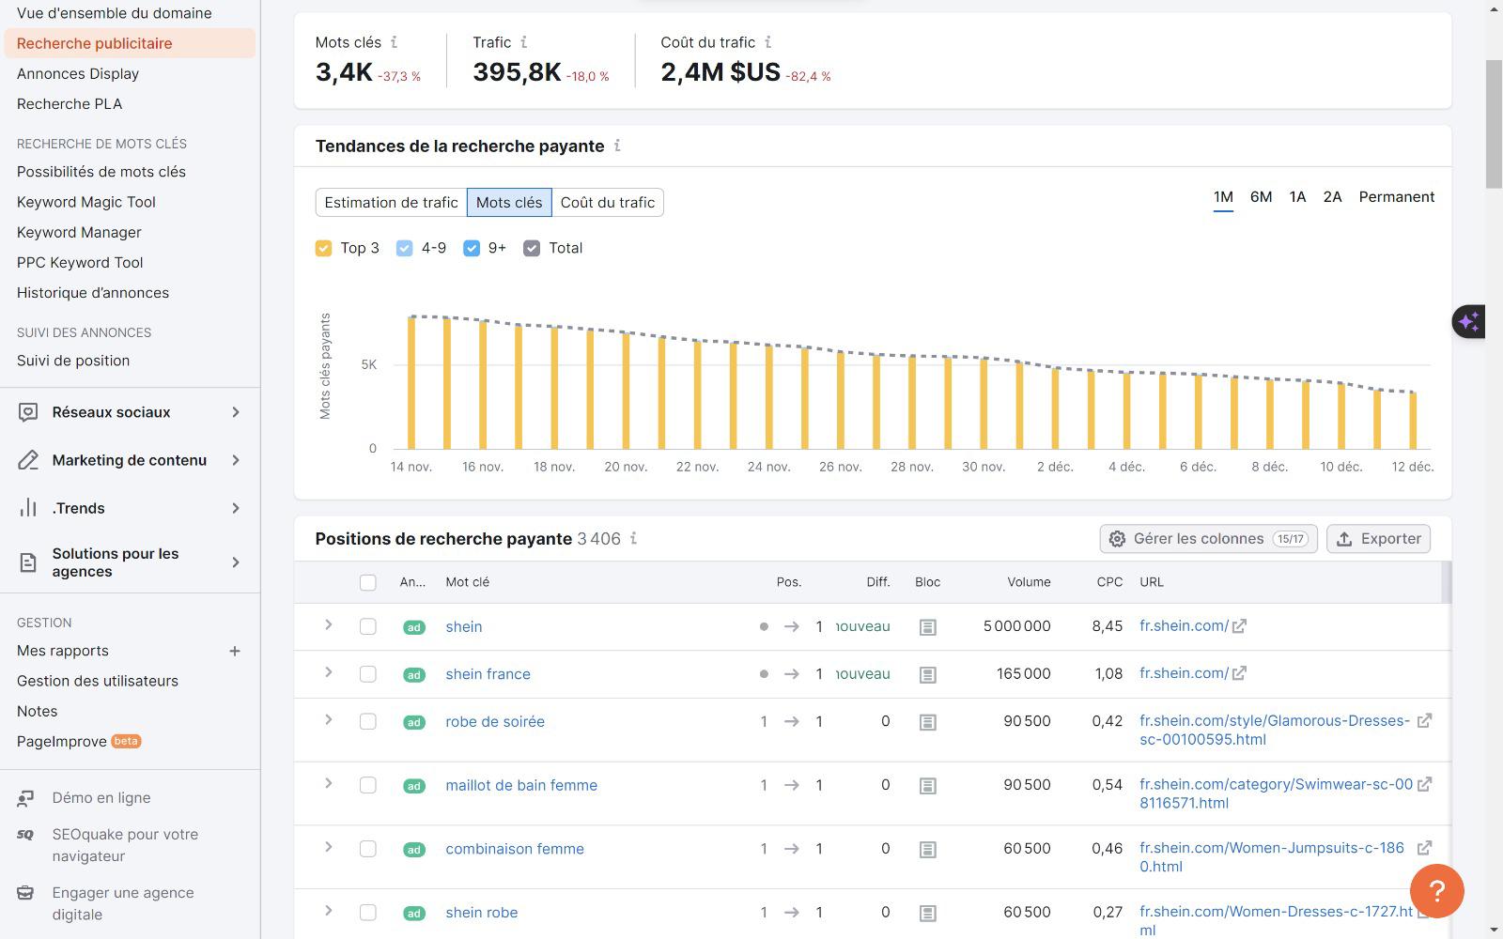Check the shein keyword row checkbox
Image resolution: width=1503 pixels, height=939 pixels.
368,626
